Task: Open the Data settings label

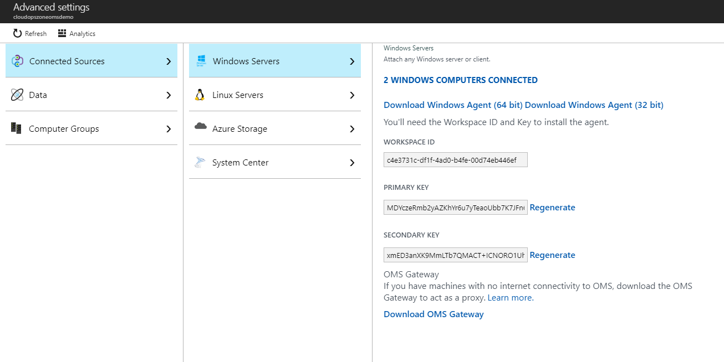Action: point(38,95)
